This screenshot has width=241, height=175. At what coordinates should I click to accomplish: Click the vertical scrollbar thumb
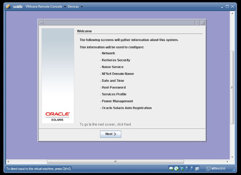232,87
